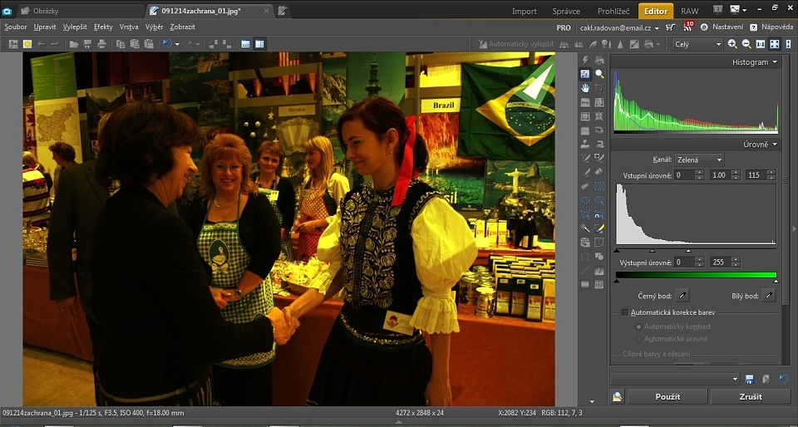This screenshot has width=798, height=427.
Task: Click the Zrušit button
Action: tap(750, 397)
